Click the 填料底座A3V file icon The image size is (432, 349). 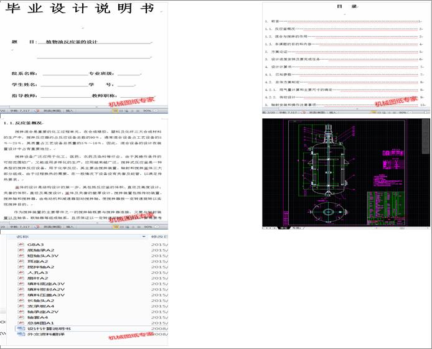(x=21, y=284)
